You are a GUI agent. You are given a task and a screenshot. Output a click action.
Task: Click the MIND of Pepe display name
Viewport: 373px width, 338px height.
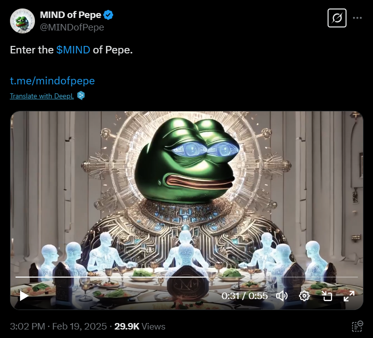(70, 15)
